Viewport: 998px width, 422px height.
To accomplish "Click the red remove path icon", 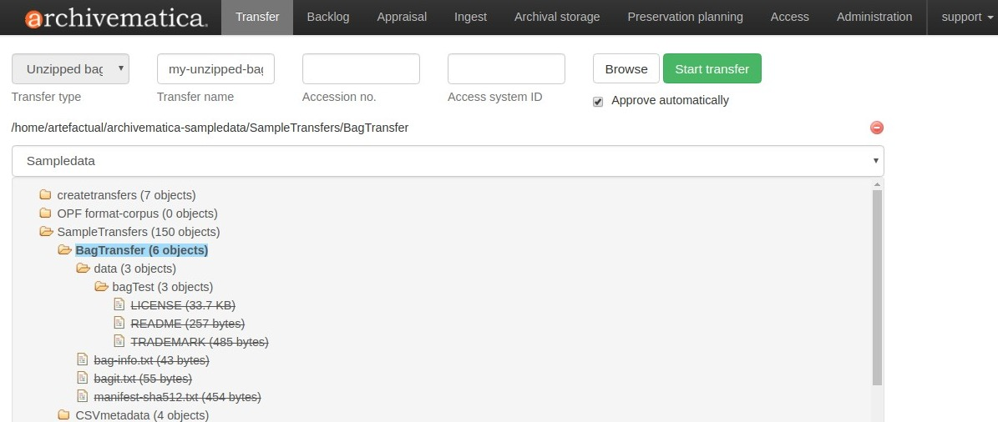I will click(877, 128).
